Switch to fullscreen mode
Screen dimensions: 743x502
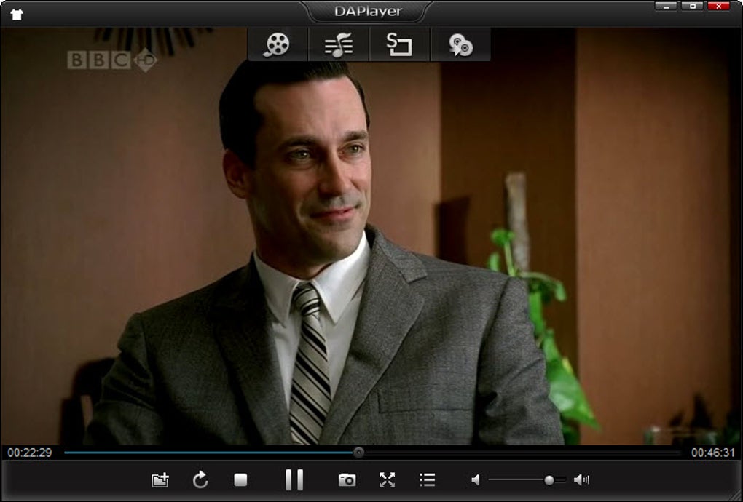pyautogui.click(x=387, y=479)
